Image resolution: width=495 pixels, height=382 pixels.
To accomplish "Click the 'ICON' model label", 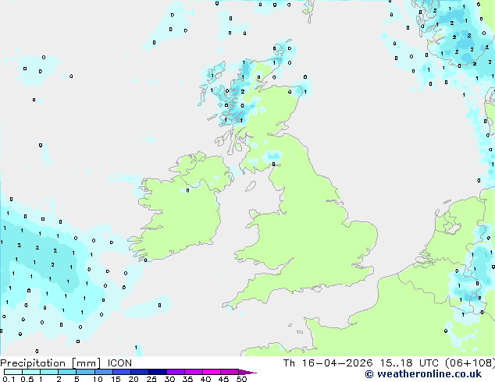I will pyautogui.click(x=119, y=363).
